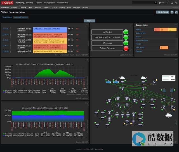Image resolution: width=179 pixels, height=152 pixels.
Task: Open the help question mark icon
Action: click(x=168, y=3)
